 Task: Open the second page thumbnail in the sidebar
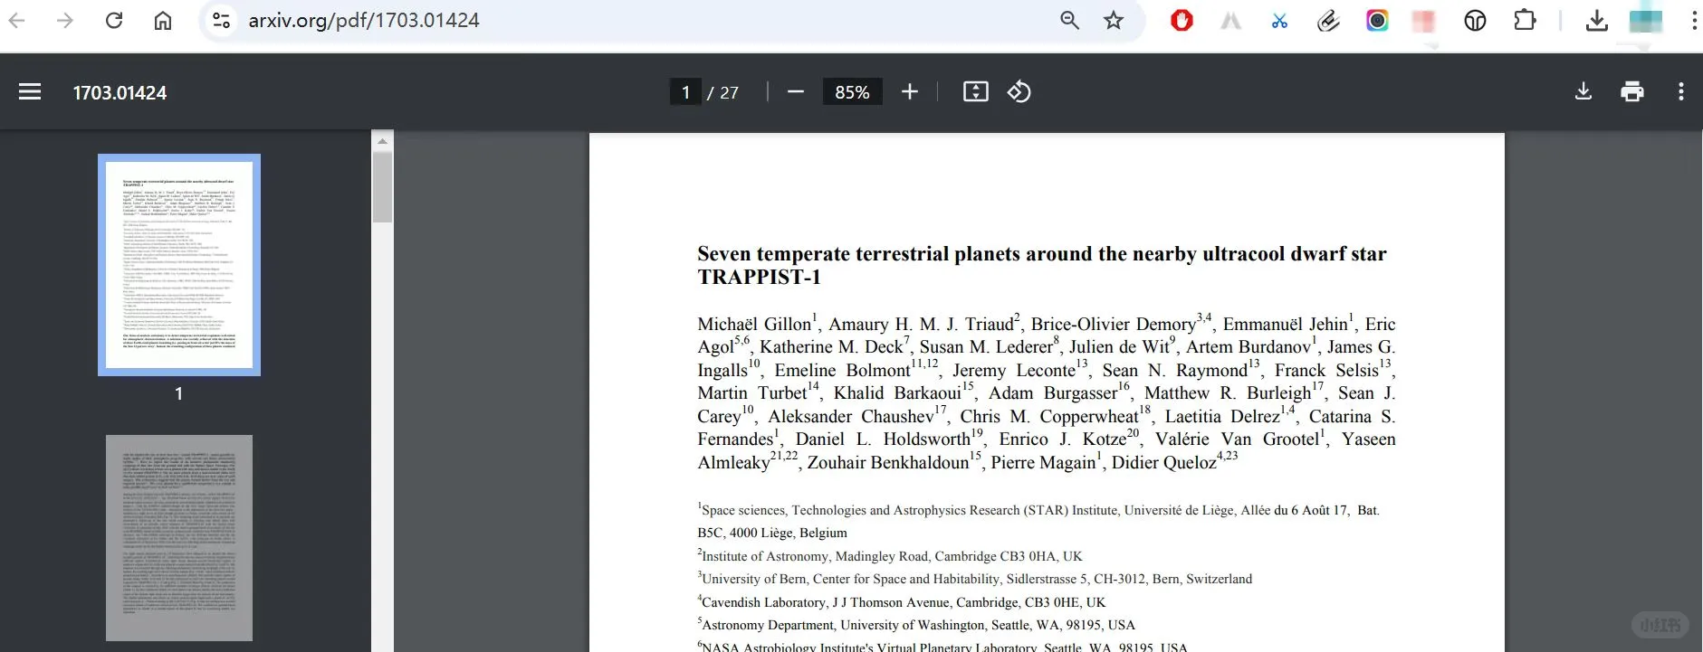click(x=179, y=538)
